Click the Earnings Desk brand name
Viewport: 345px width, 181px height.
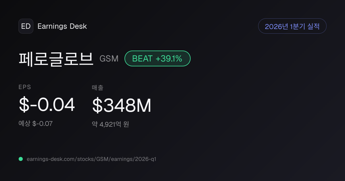click(x=62, y=26)
